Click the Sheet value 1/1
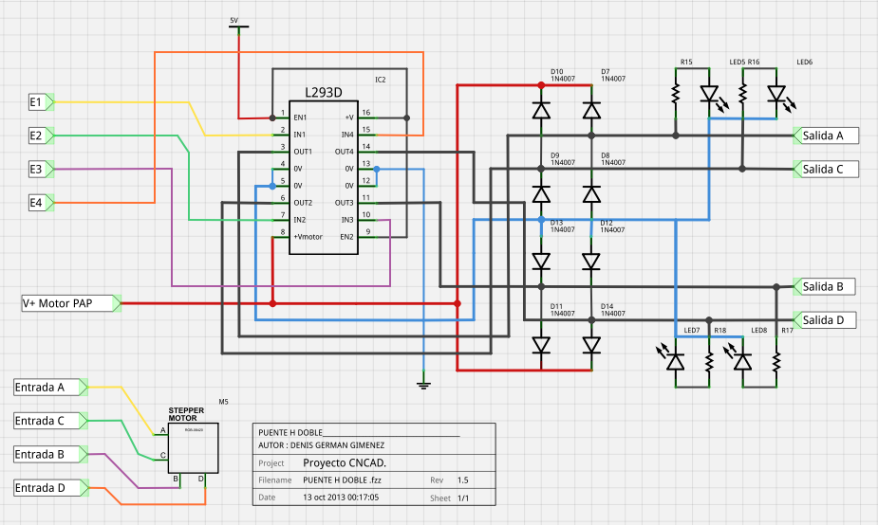Image resolution: width=878 pixels, height=525 pixels. pos(463,498)
